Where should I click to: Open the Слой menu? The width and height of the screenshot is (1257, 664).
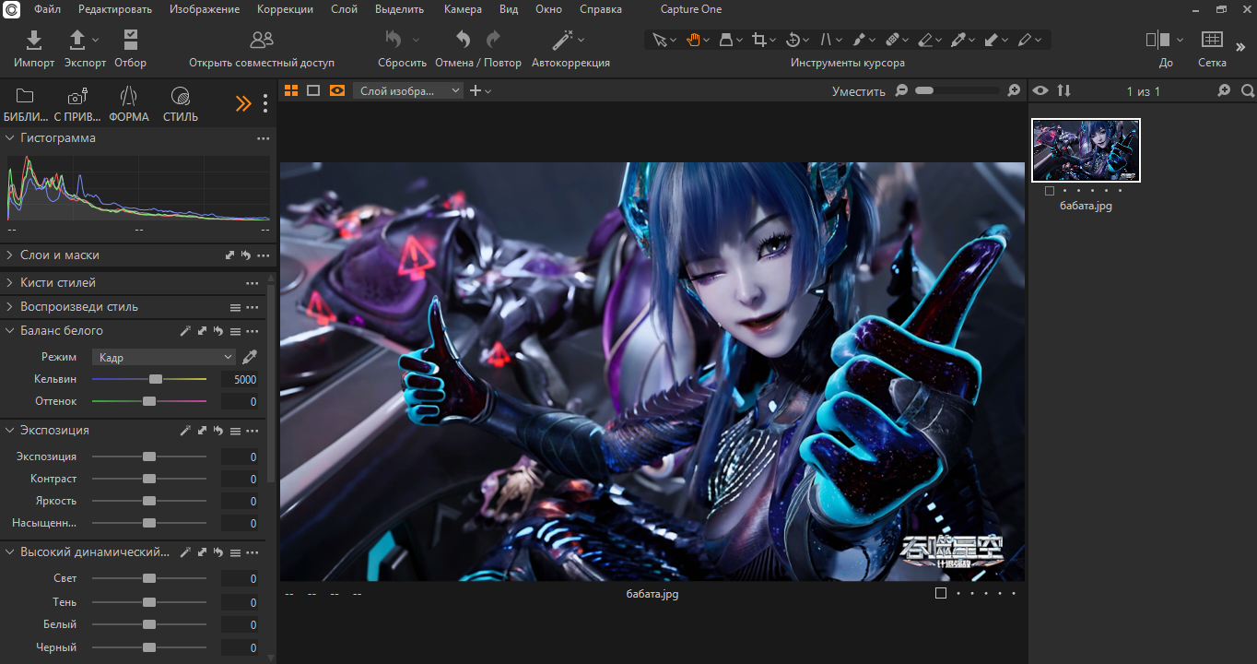click(x=344, y=9)
